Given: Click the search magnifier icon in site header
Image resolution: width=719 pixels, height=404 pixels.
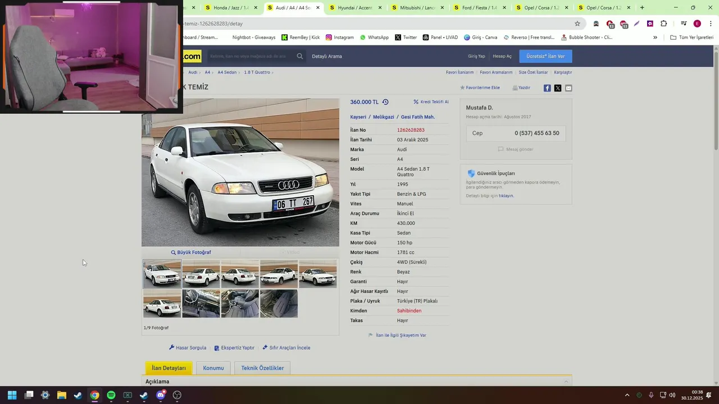Looking at the screenshot, I should 300,56.
